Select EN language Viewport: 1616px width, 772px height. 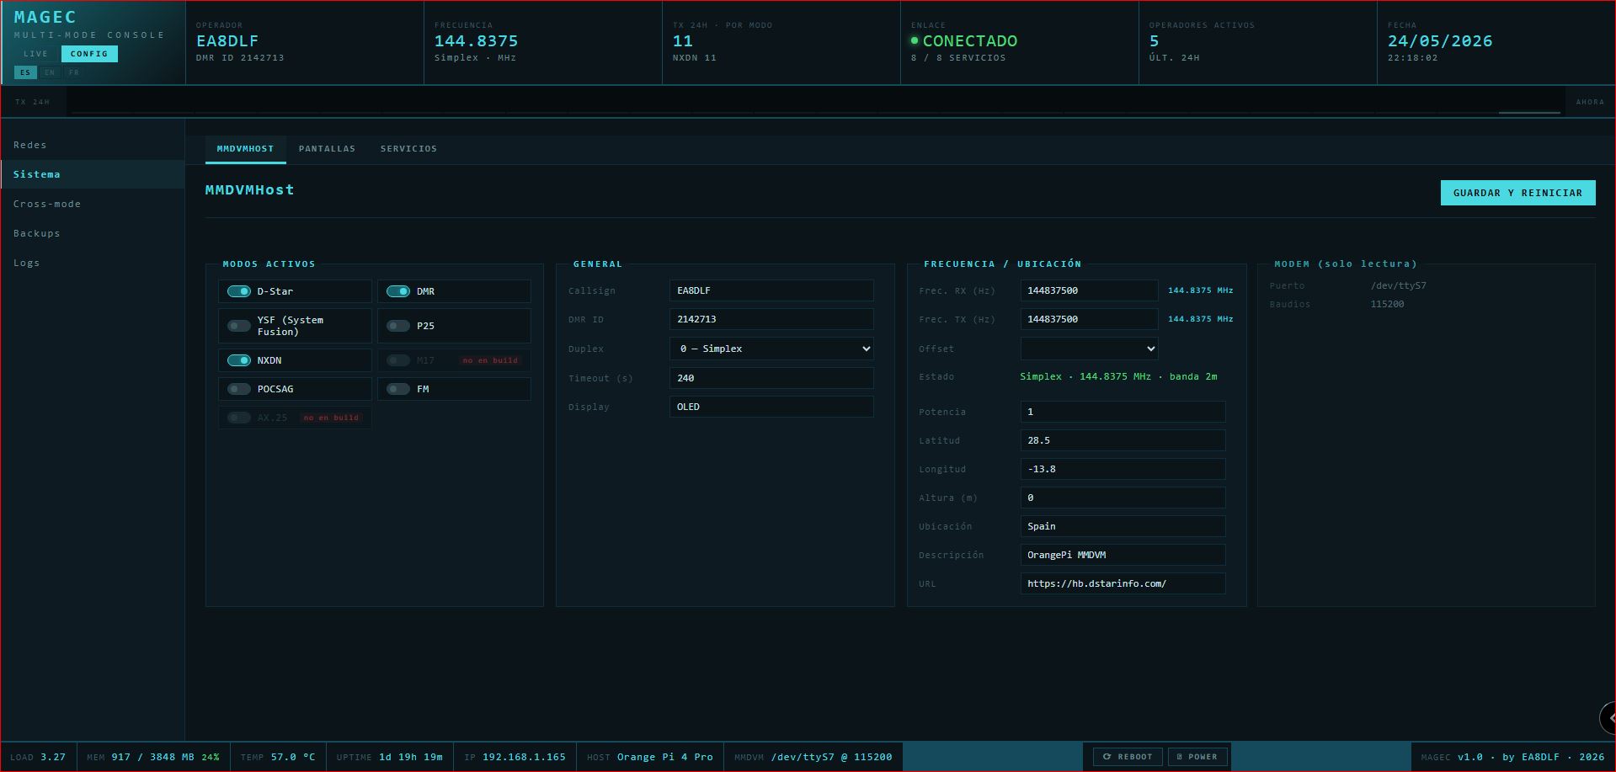coord(50,73)
